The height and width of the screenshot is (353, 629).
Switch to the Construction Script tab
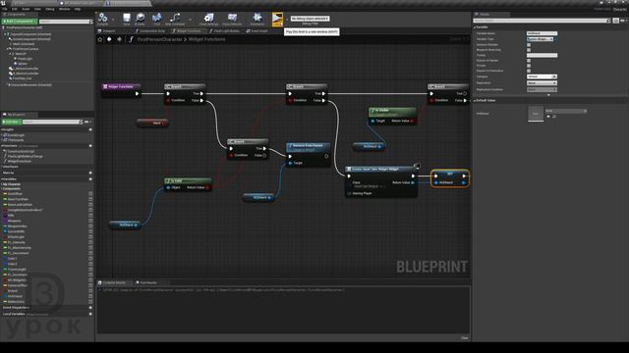point(150,30)
